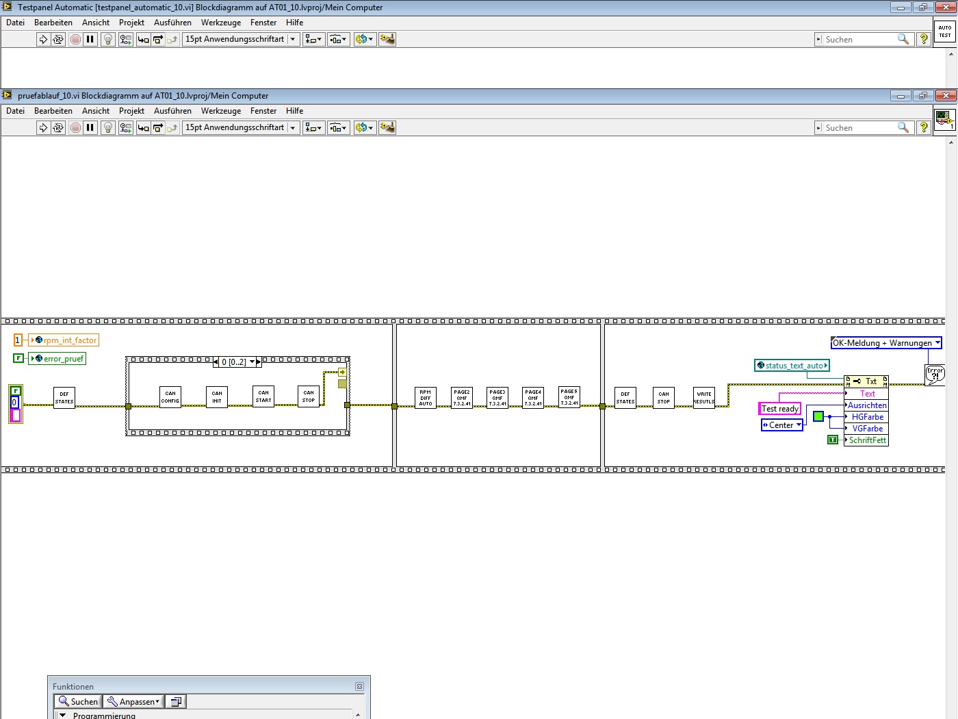Abort execution in the pruefablauf_10.vi toolbar

pyautogui.click(x=75, y=127)
